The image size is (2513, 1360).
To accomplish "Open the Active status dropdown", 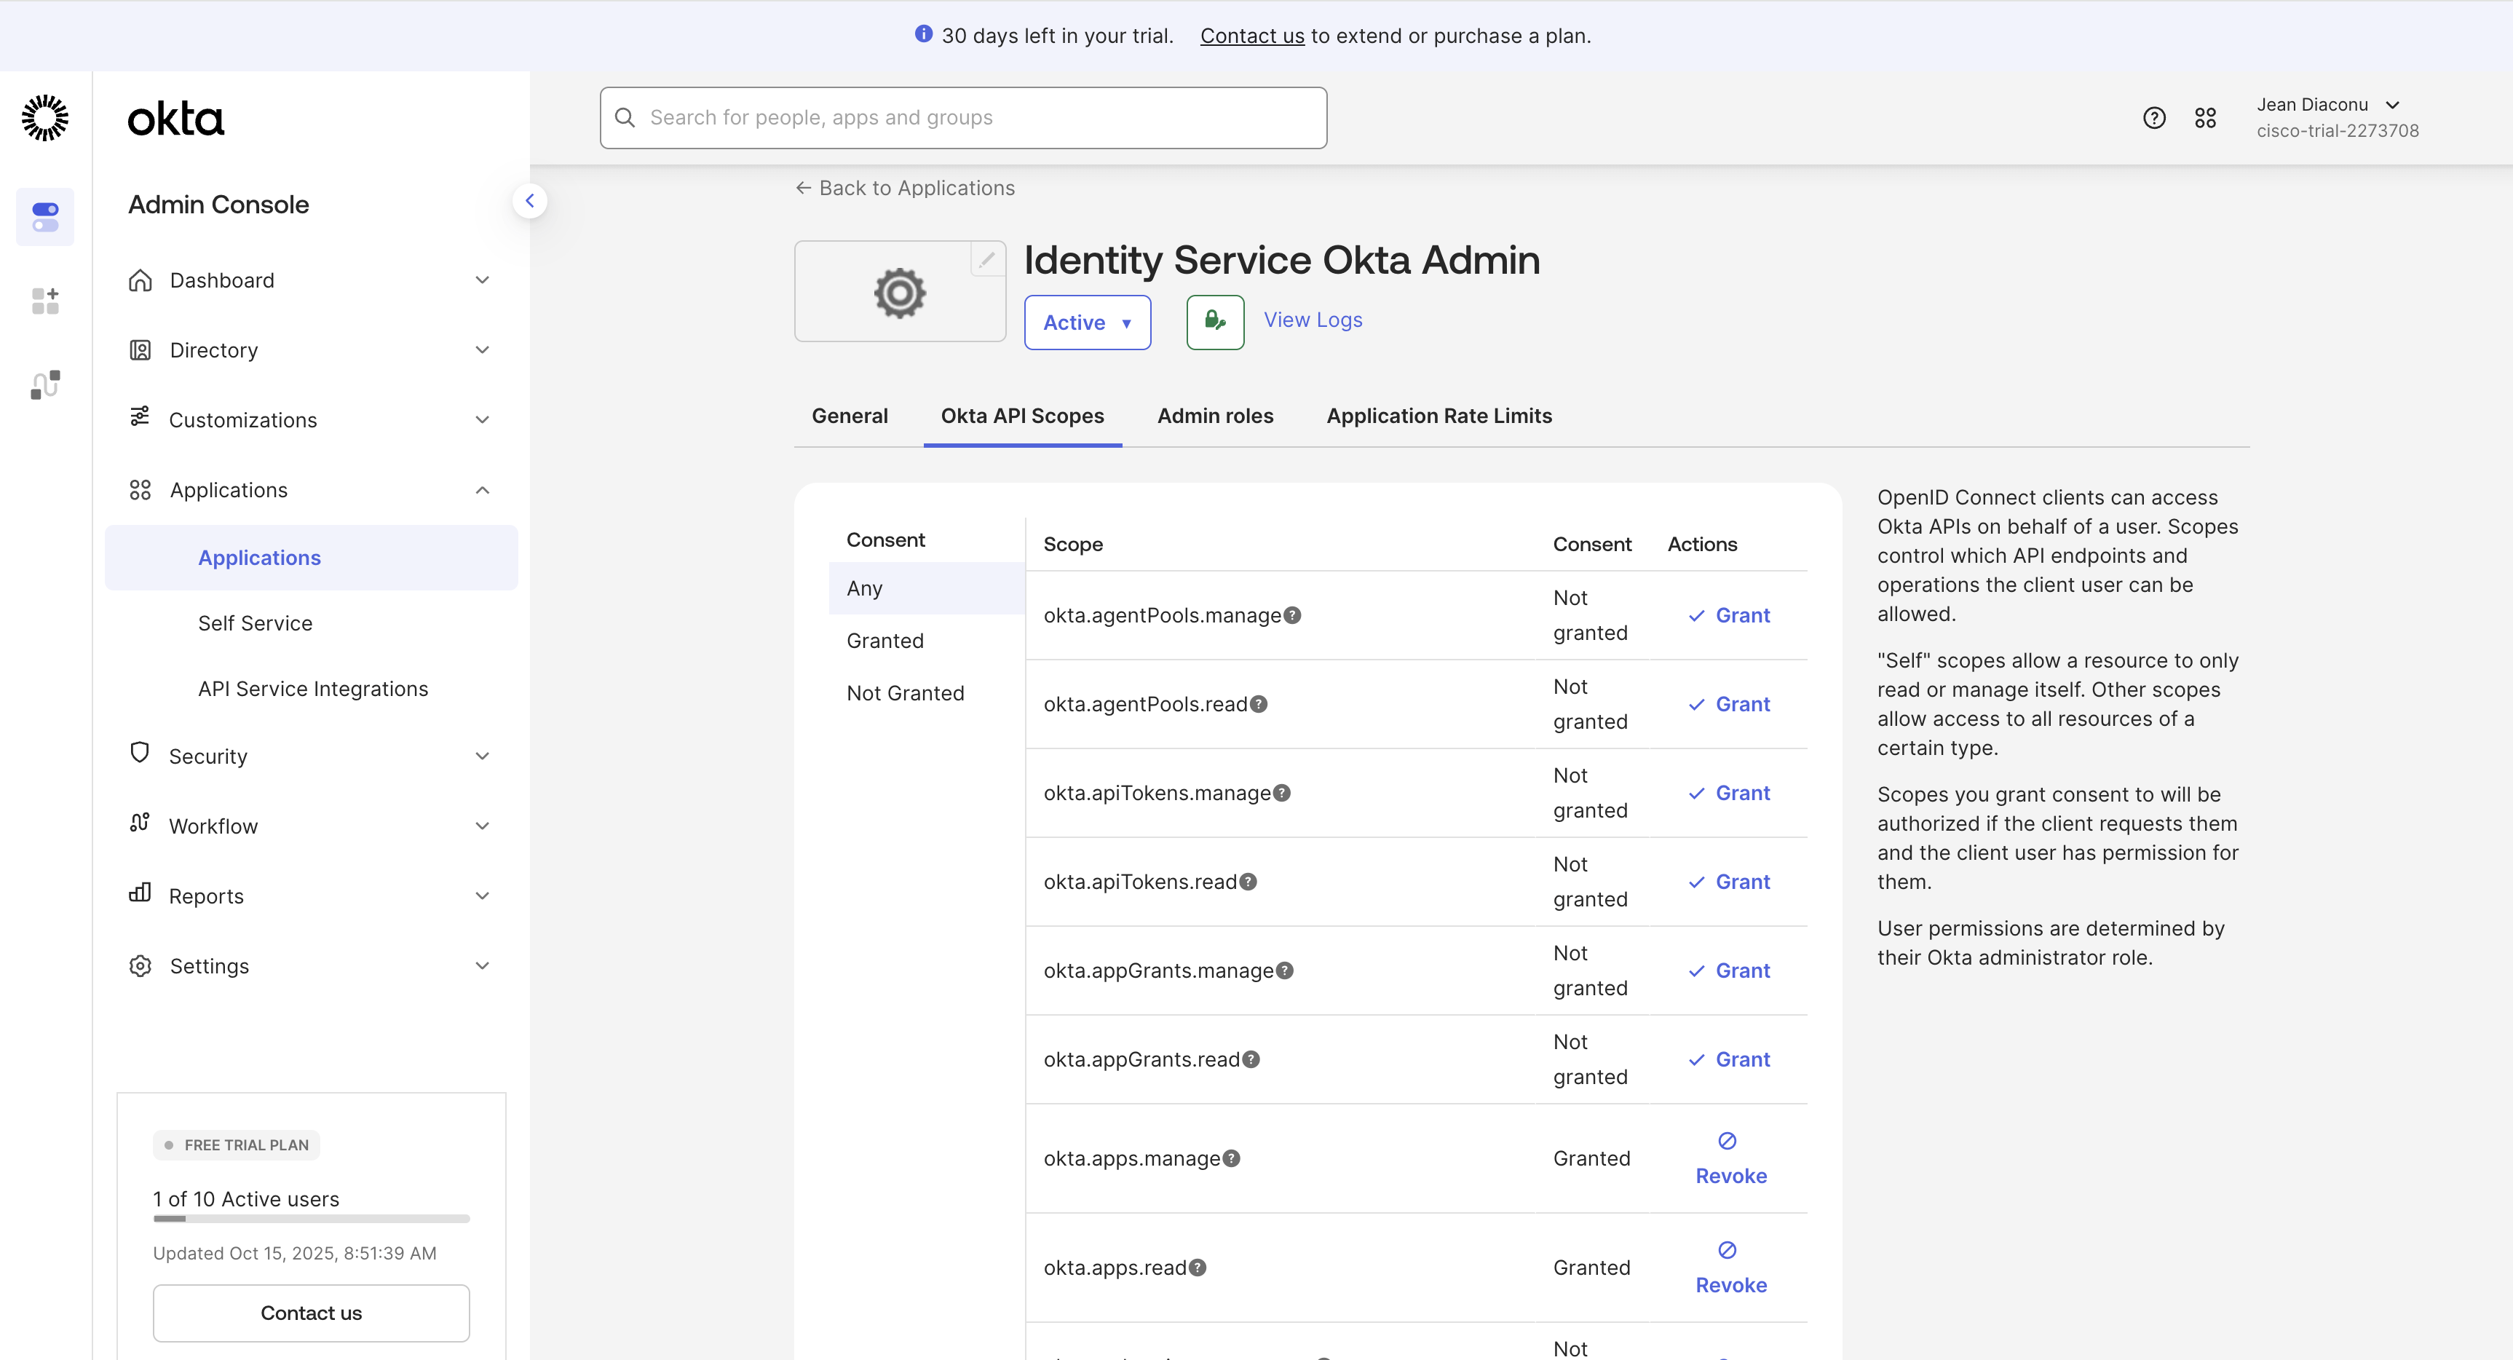I will [x=1087, y=322].
